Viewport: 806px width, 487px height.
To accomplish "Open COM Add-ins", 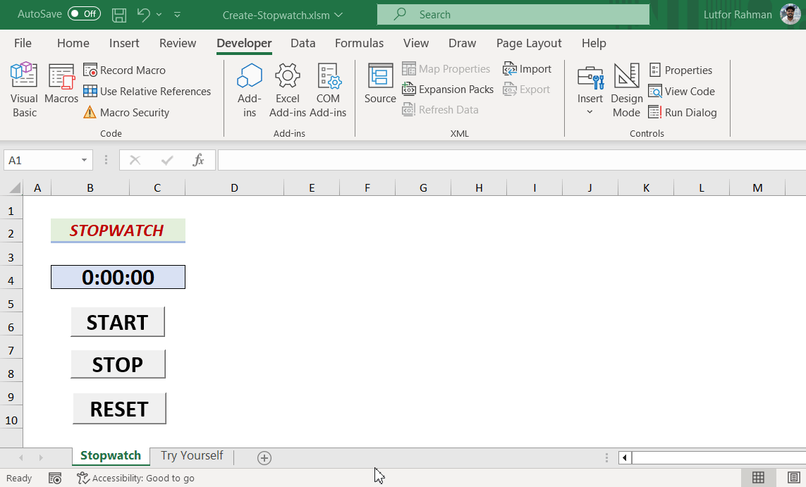I will point(328,87).
